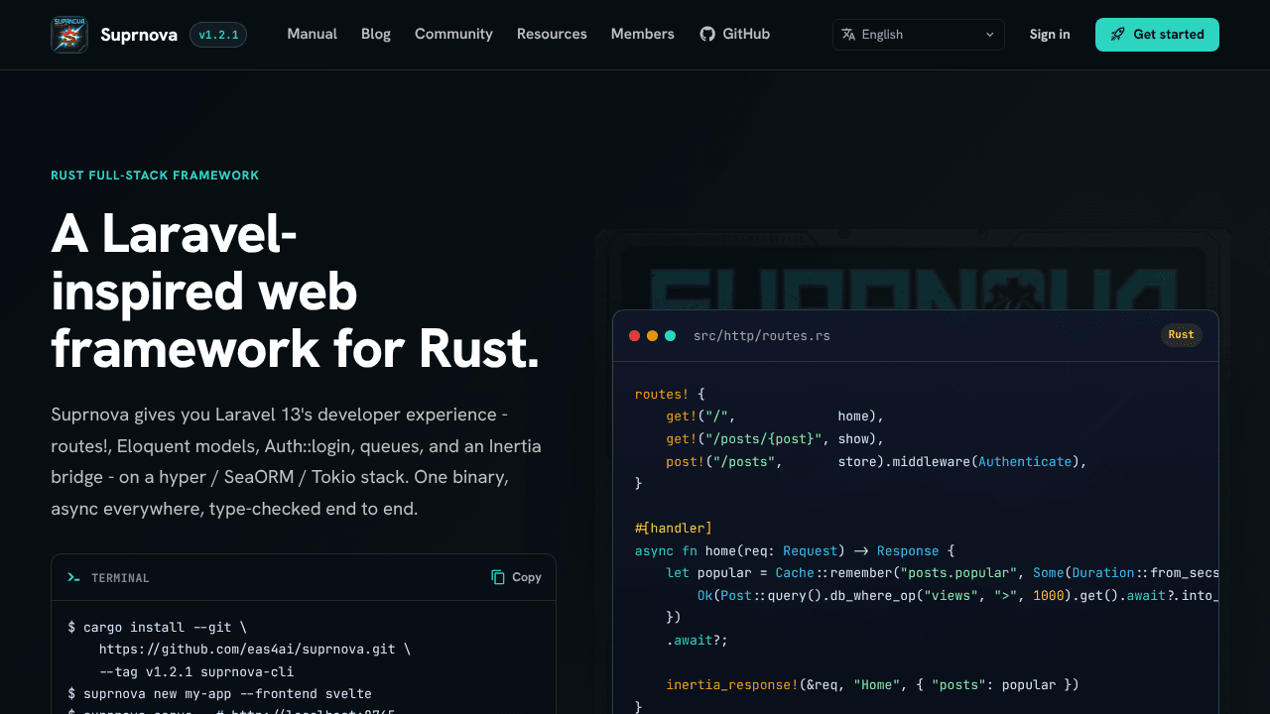Click the paragraph starting "Suprnova gives you Laravel 13's"
Image resolution: width=1270 pixels, height=714 pixels.
click(x=297, y=461)
